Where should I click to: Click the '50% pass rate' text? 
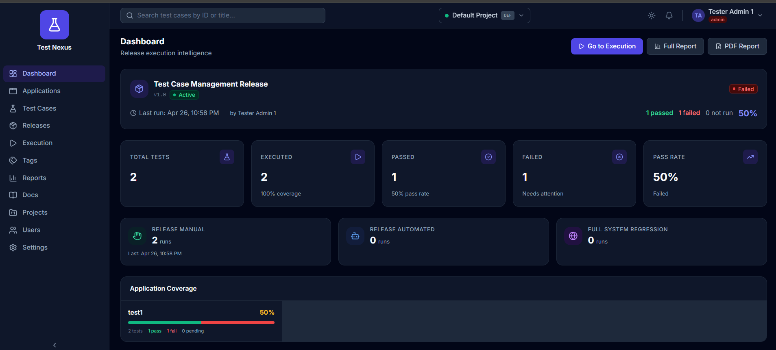coord(410,194)
